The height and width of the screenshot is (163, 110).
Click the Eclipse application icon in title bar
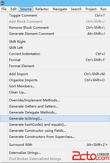click(x=2, y=3)
